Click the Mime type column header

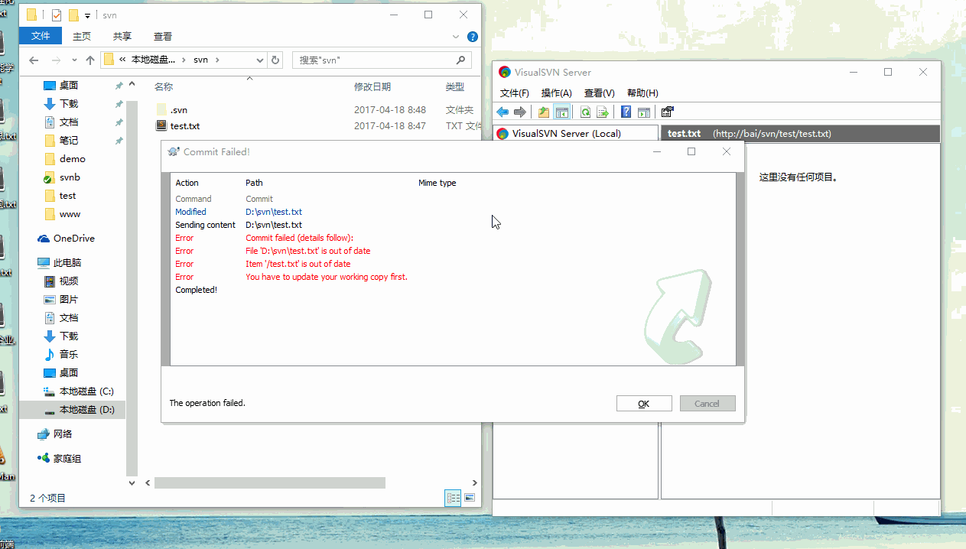coord(437,183)
